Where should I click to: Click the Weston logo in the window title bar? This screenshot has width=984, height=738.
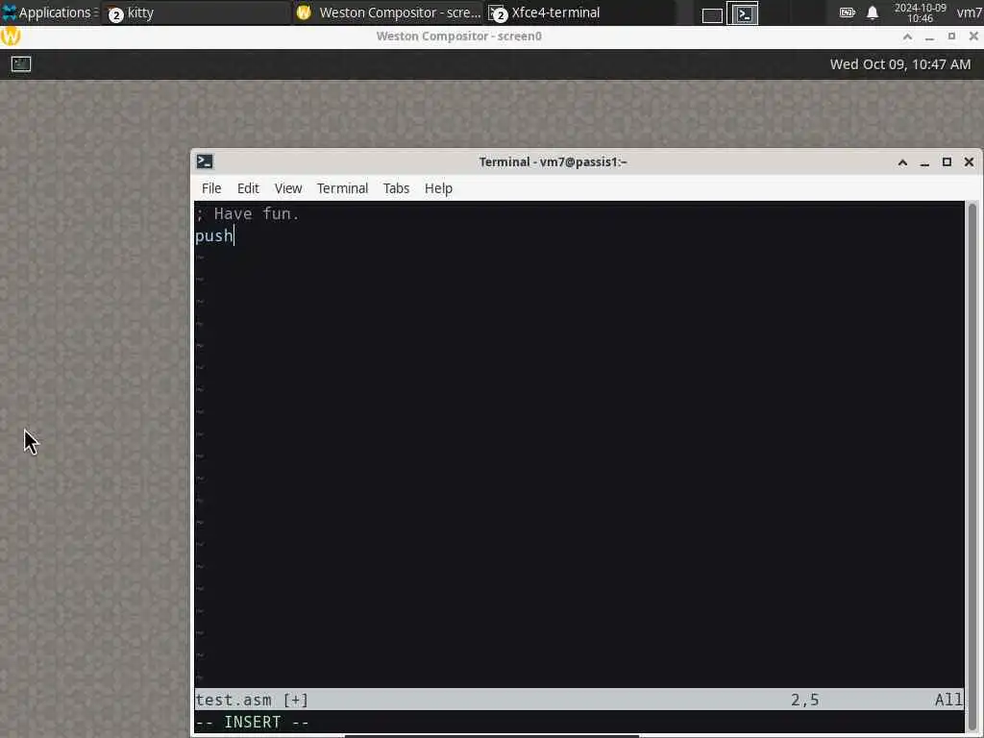click(x=11, y=36)
